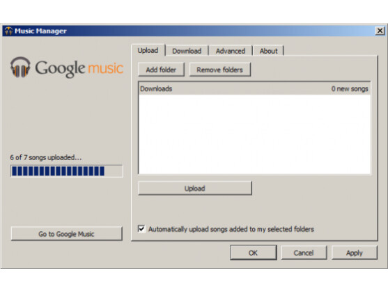Click the '6 of 7 songs uploaded...' status text
Screen dimensions: 388x291
click(x=46, y=157)
